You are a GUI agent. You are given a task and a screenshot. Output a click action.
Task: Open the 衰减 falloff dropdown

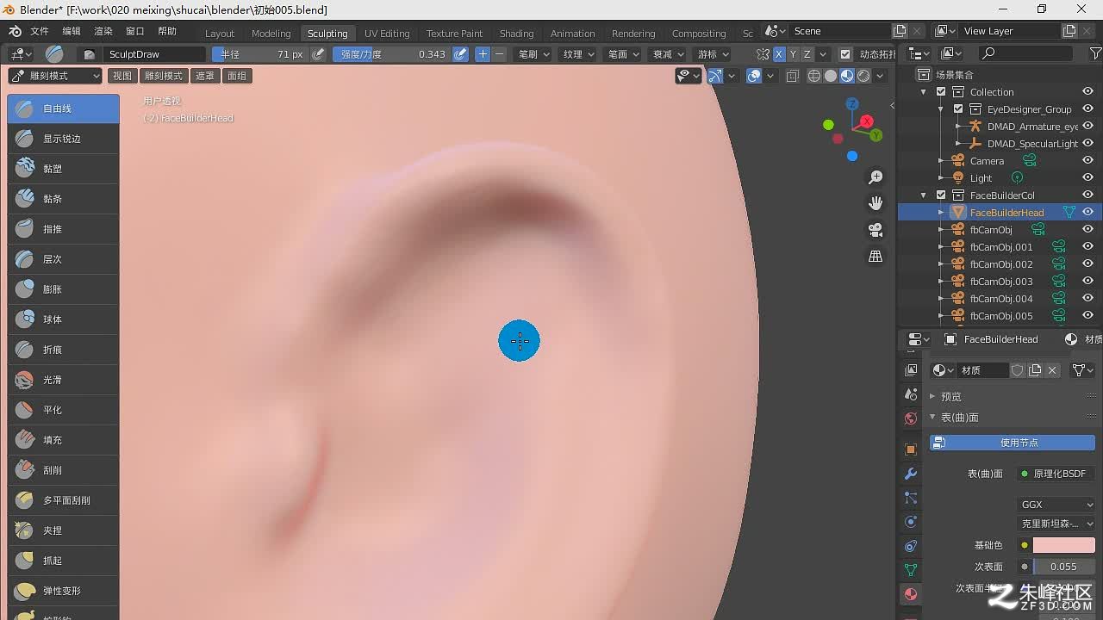(668, 54)
